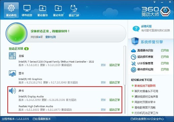Viewport: 174px width, 122px height.
Task: Toggle 已开启 for 真假硬件识别
Action: tap(165, 50)
